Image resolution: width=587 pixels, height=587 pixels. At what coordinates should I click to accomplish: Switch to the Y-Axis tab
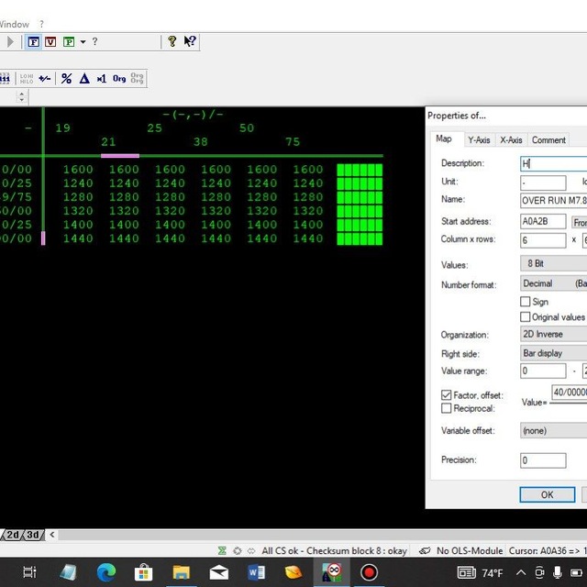(x=479, y=140)
